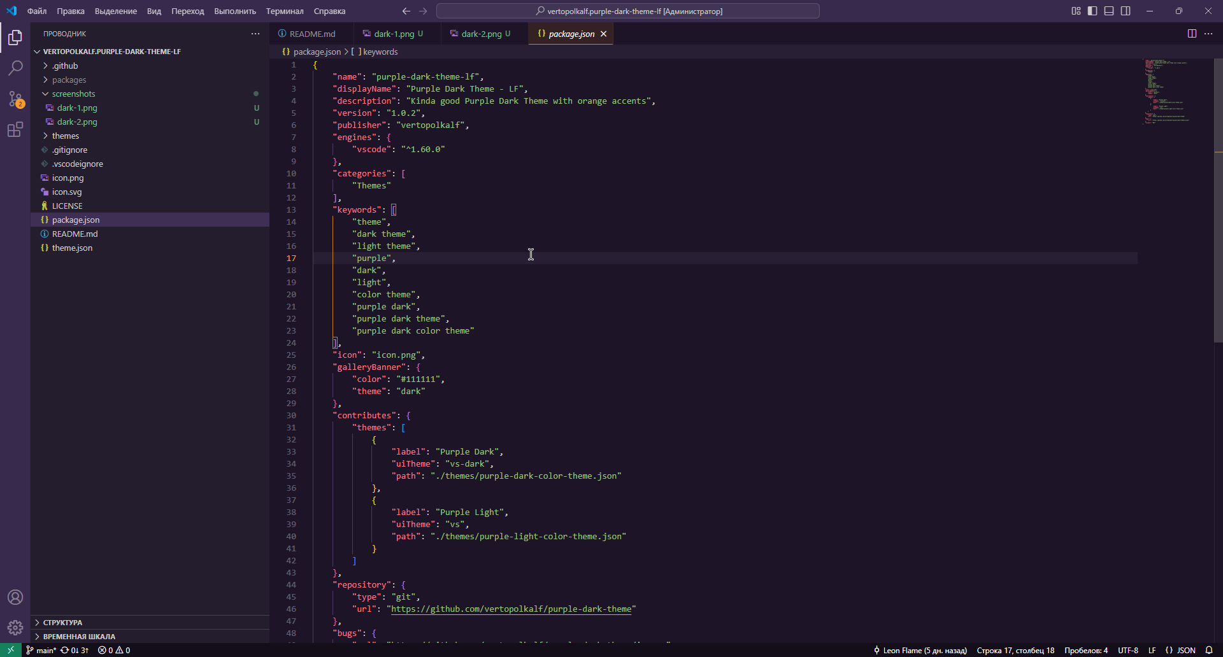Screen dimensions: 1223x657
Task: Open Explorer views and more actions ellipsis
Action: [255, 34]
